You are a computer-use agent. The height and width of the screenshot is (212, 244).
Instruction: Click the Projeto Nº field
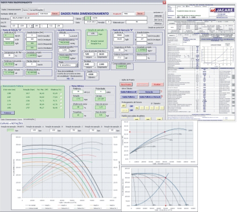(129, 14)
